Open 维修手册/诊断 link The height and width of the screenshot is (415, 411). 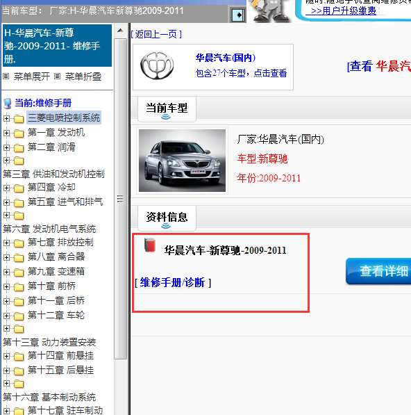coord(172,282)
